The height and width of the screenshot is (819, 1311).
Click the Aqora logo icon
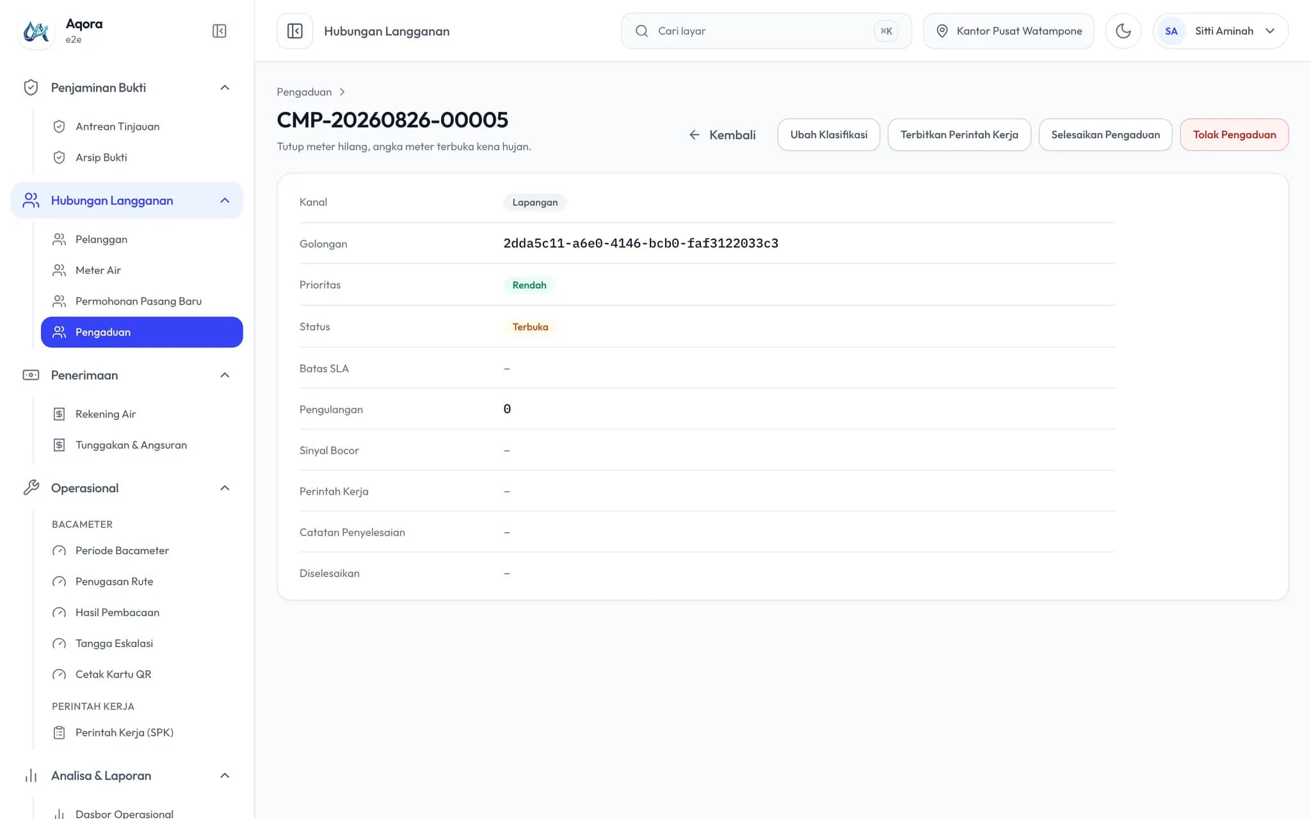pyautogui.click(x=36, y=31)
